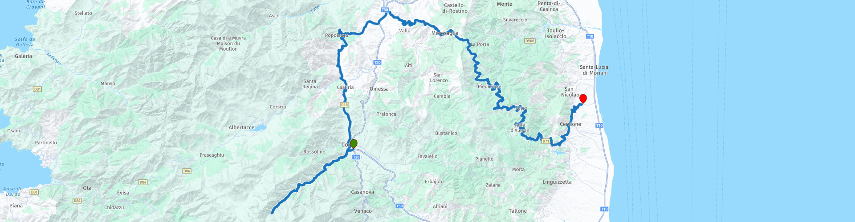Click the blue lake next to Albertacce
855x222 pixels.
tap(261, 128)
